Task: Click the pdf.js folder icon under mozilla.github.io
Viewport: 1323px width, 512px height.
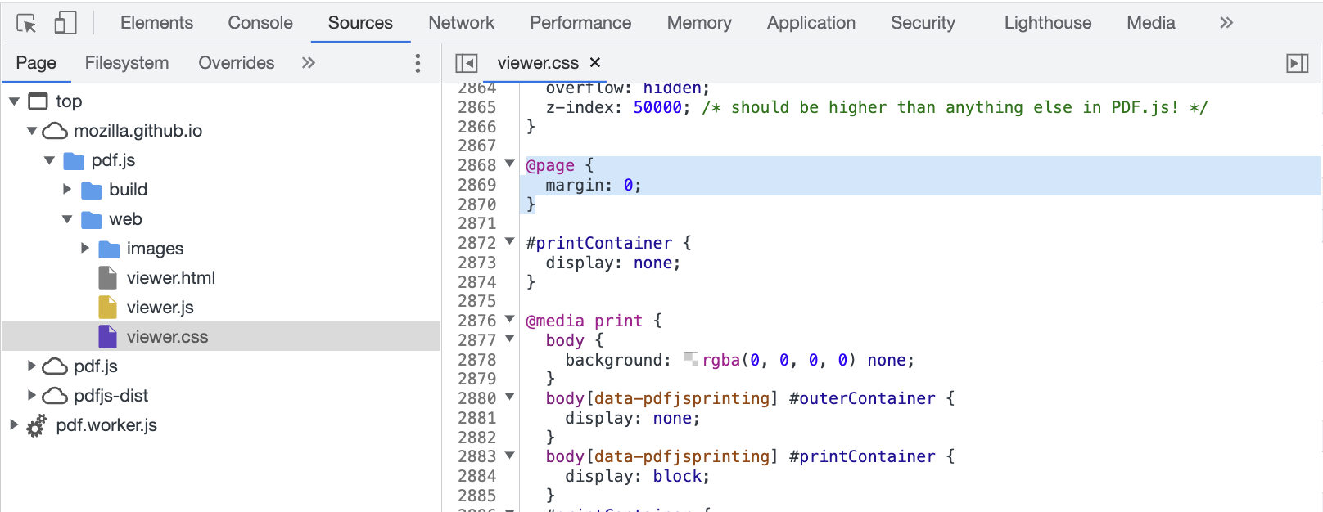Action: tap(74, 160)
